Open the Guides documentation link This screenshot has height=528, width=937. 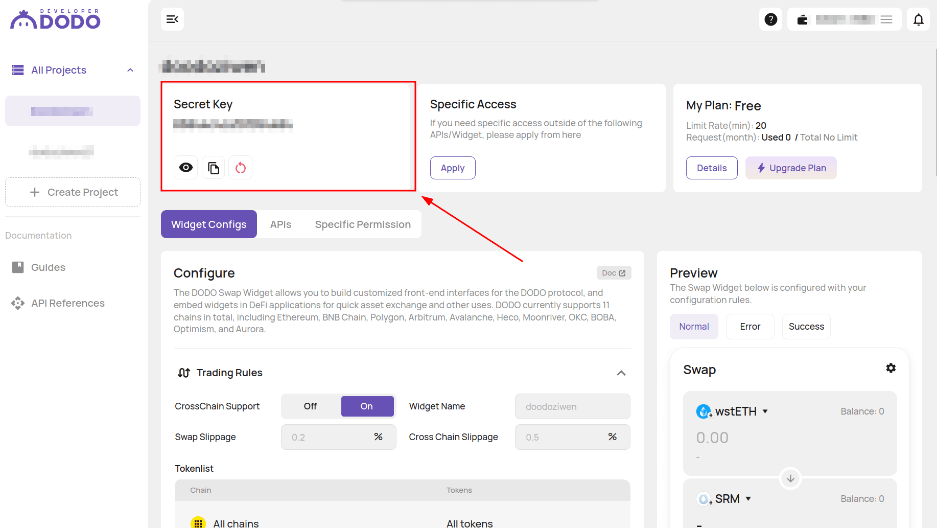click(48, 267)
